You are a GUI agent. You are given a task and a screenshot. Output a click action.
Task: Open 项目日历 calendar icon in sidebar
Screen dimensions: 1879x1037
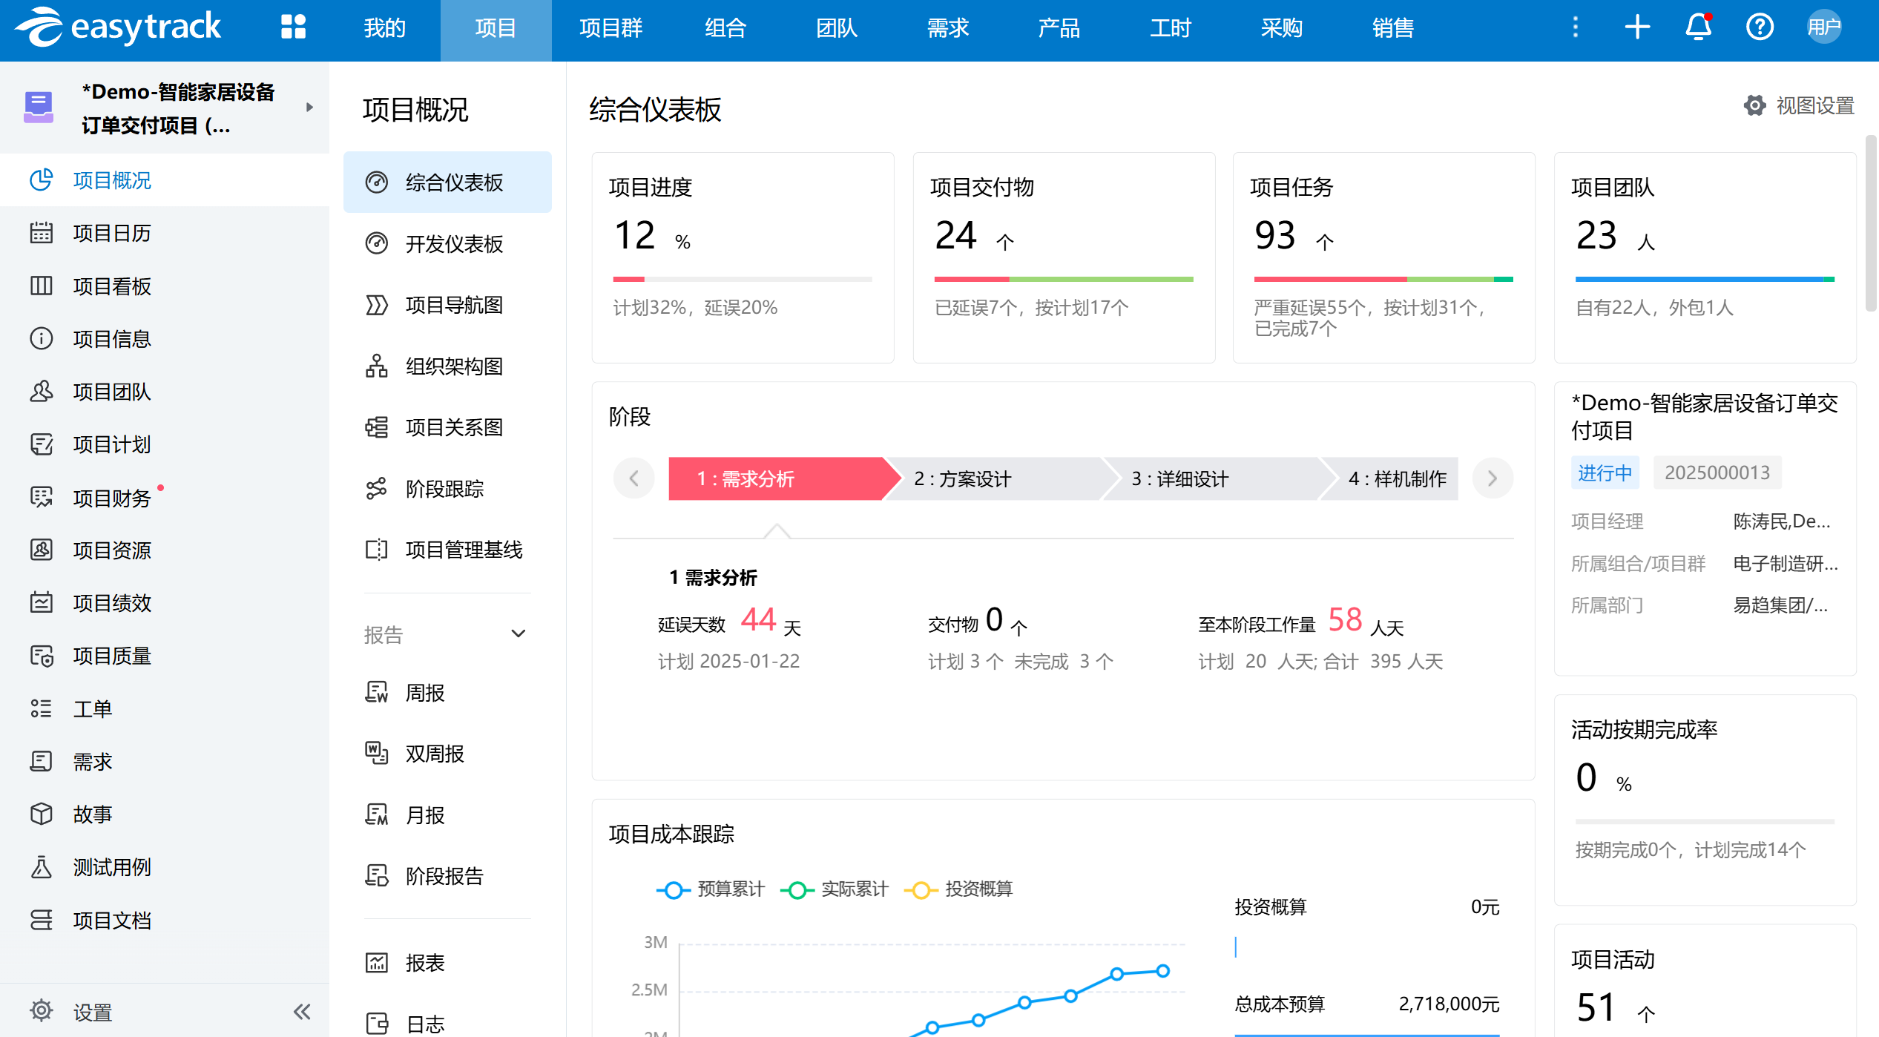pyautogui.click(x=42, y=233)
